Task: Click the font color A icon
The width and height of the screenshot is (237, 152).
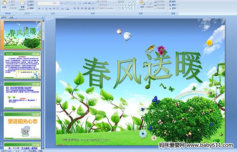Action: pyautogui.click(x=68, y=9)
